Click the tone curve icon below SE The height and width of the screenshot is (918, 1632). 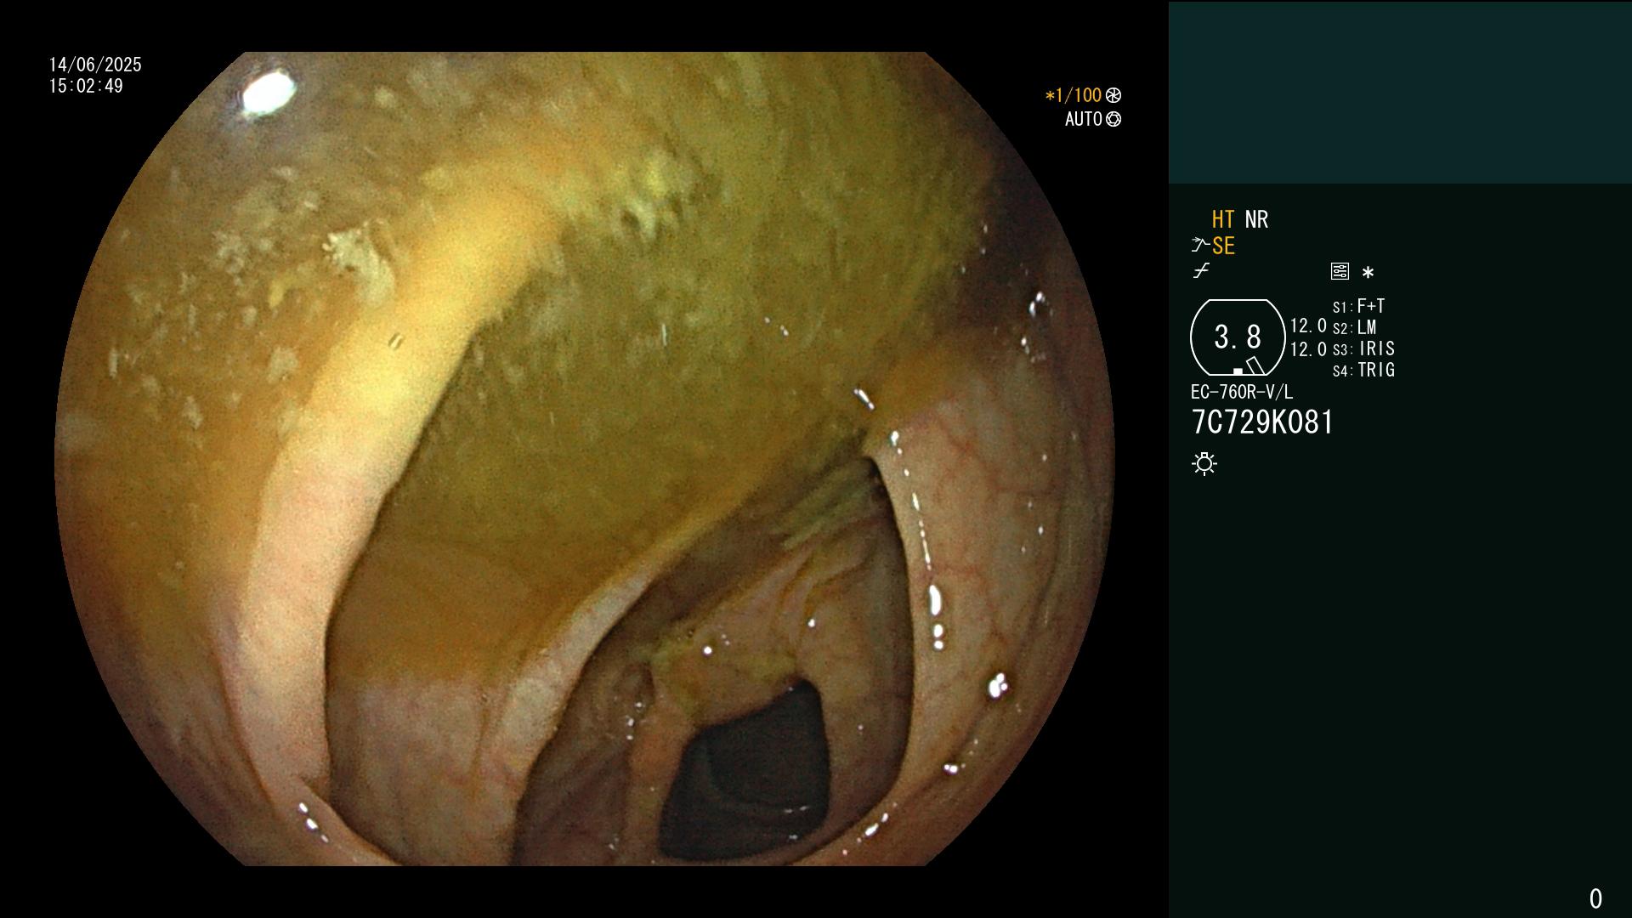(1201, 271)
